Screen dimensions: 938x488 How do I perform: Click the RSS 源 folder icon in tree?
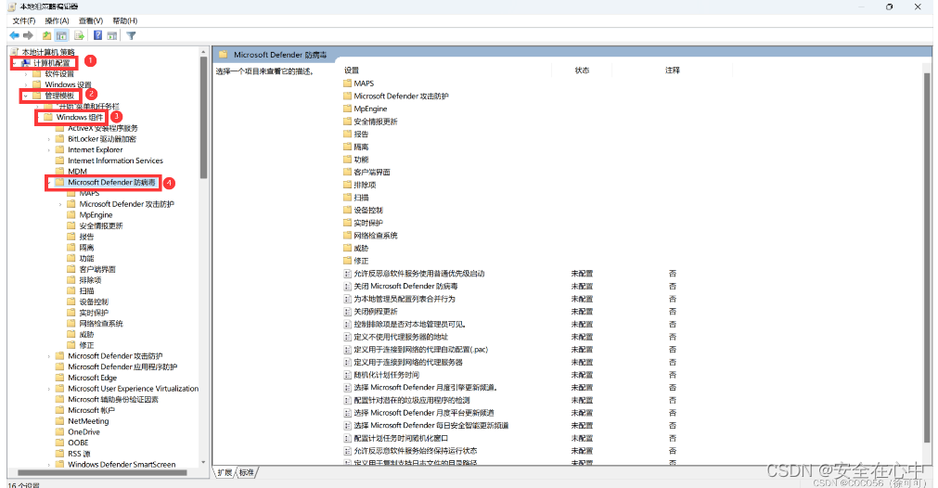pos(59,454)
